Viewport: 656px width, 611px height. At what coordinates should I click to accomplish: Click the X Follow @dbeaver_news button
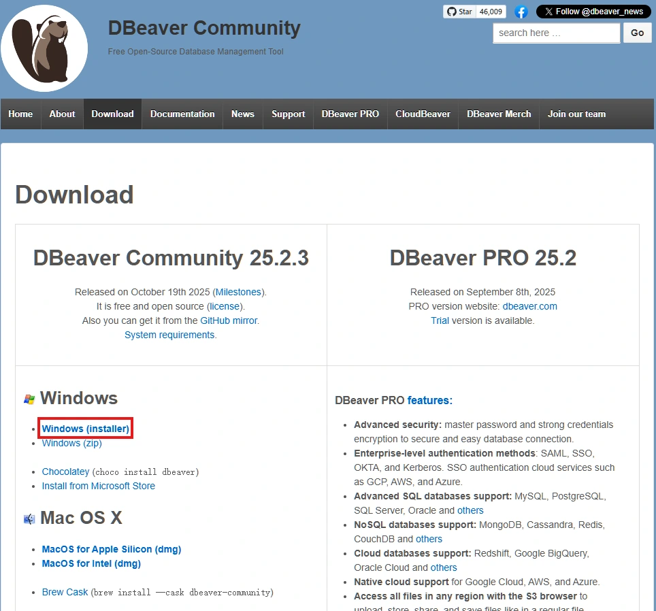pos(593,12)
